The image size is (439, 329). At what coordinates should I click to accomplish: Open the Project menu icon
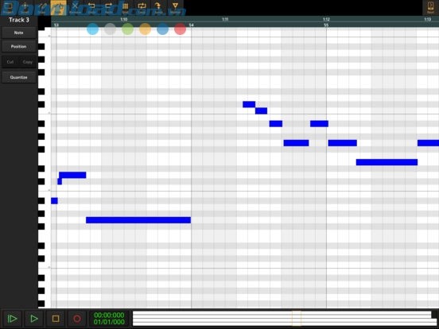pos(9,8)
